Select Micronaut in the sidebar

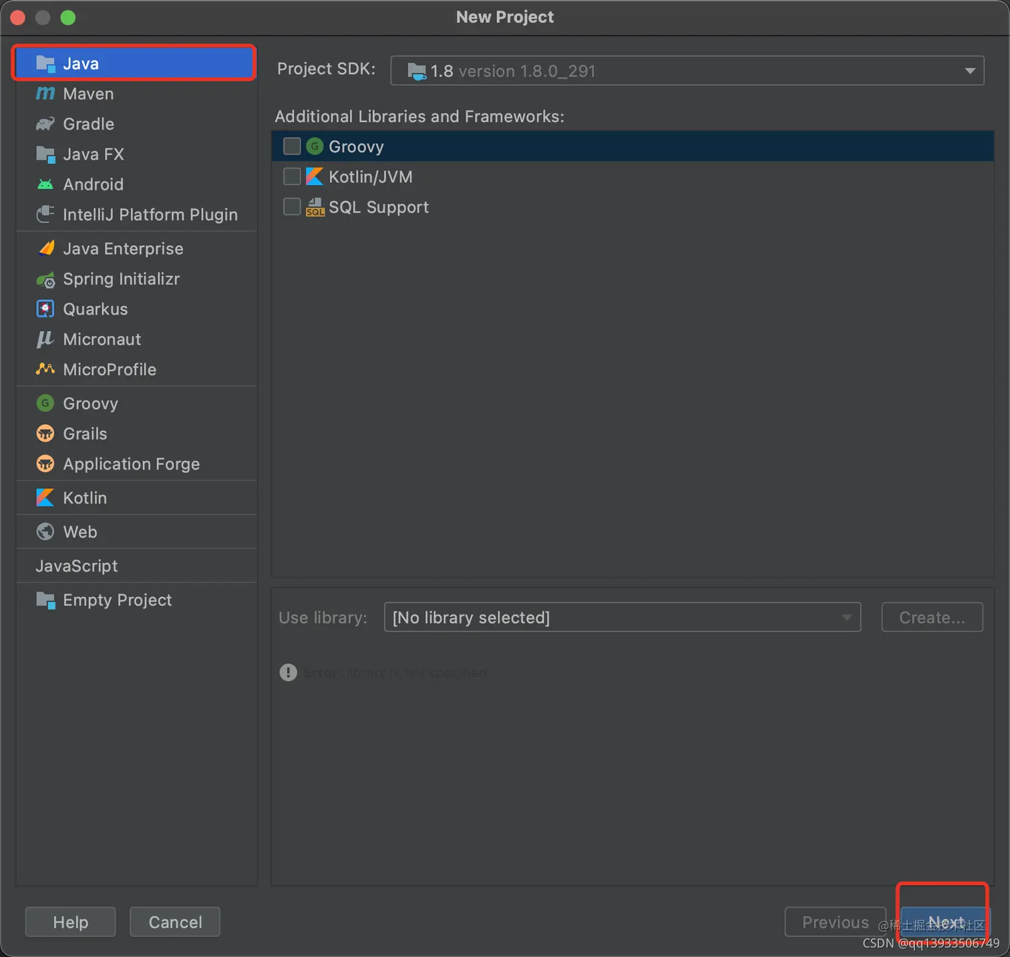click(x=137, y=339)
